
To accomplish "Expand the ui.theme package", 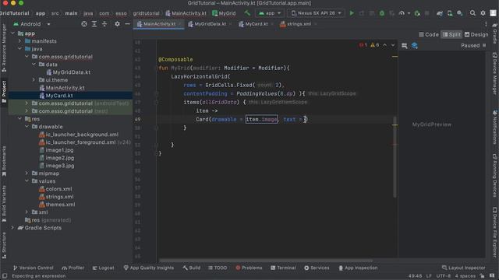I will (34, 80).
